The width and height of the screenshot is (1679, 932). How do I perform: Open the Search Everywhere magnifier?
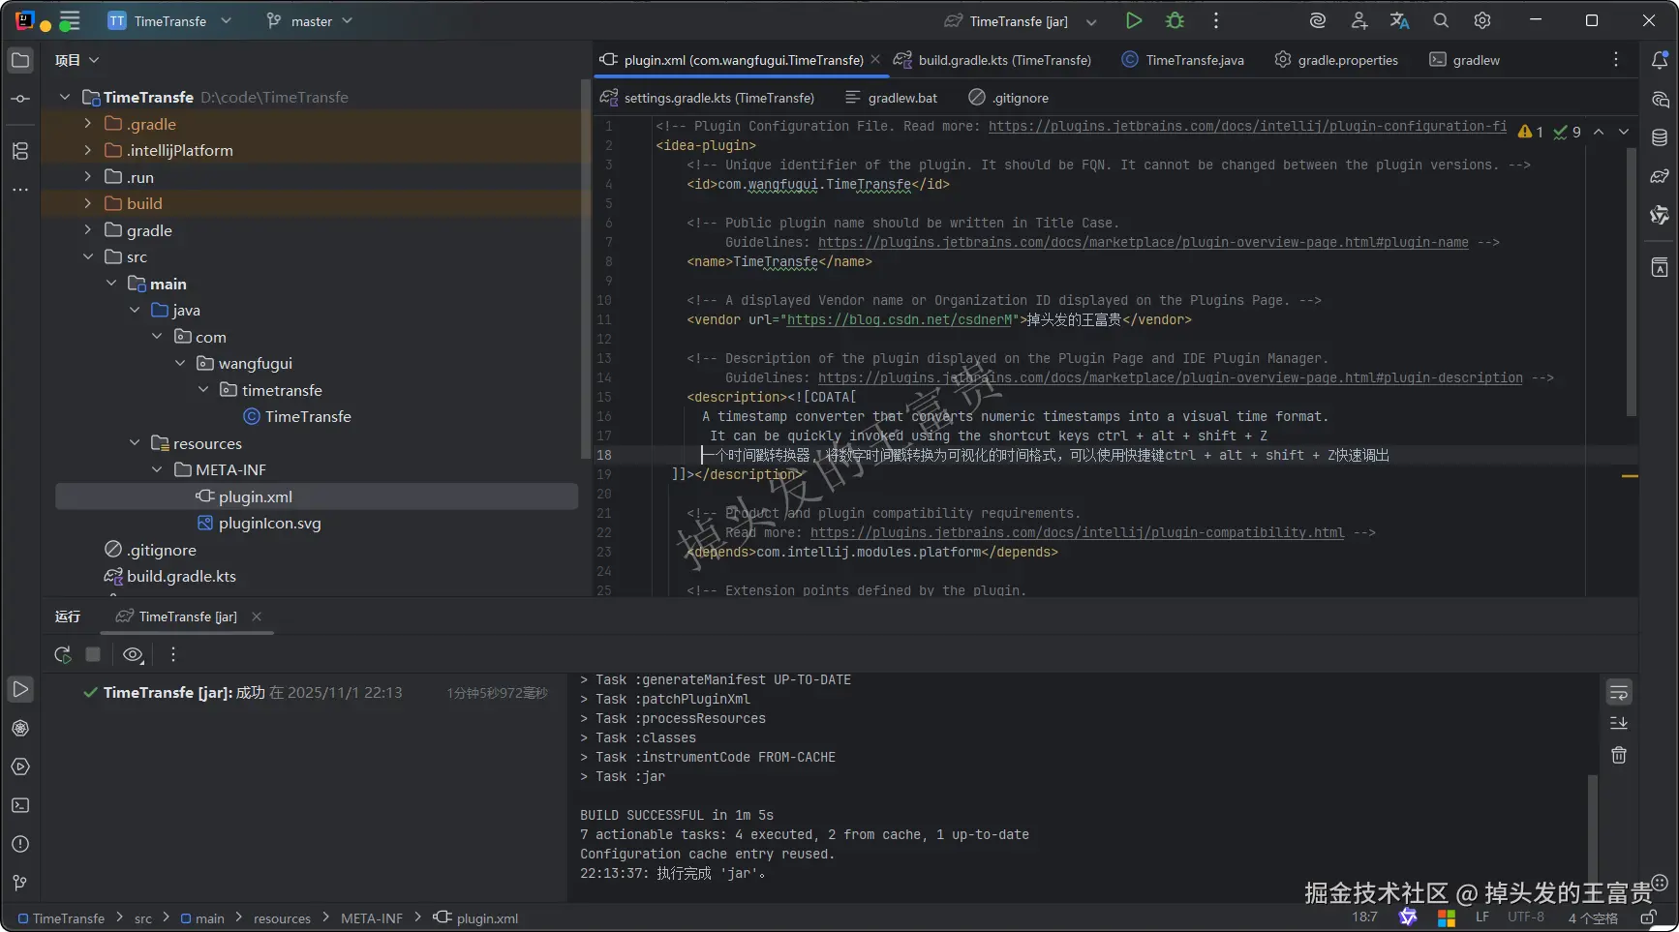pyautogui.click(x=1441, y=20)
